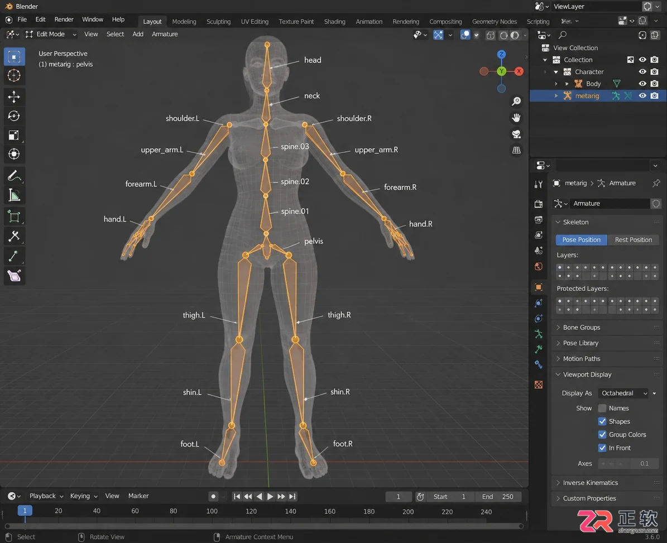Select the Select Box tool
667x543 pixels.
click(x=14, y=56)
